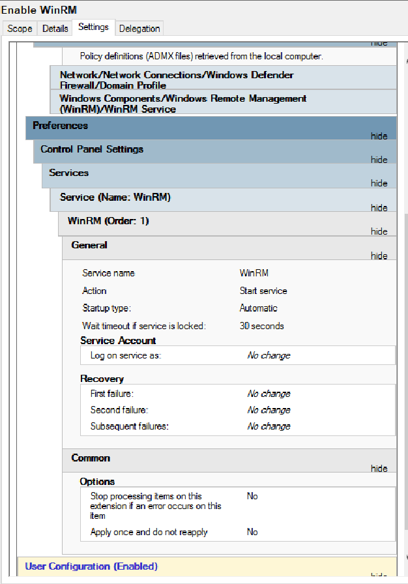Image resolution: width=408 pixels, height=584 pixels.
Task: Click the 30 seconds timeout value
Action: click(262, 326)
